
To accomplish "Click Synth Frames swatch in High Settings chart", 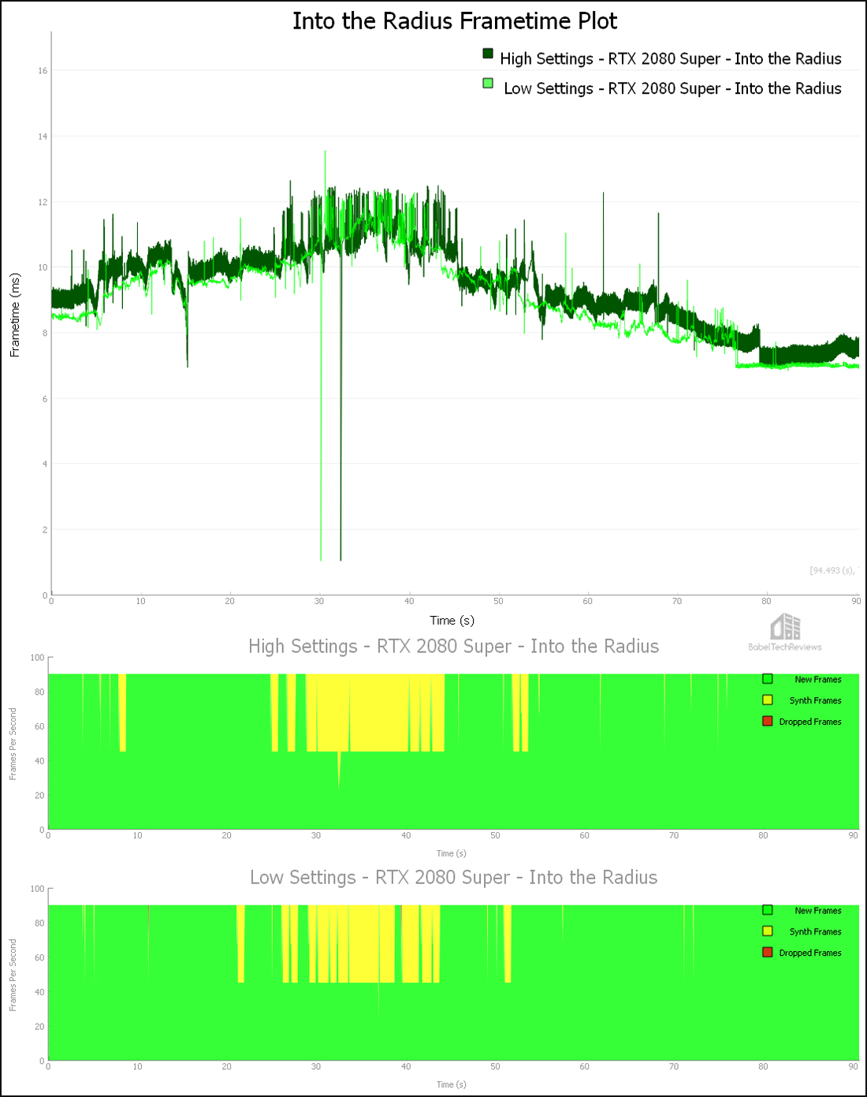I will pos(768,700).
